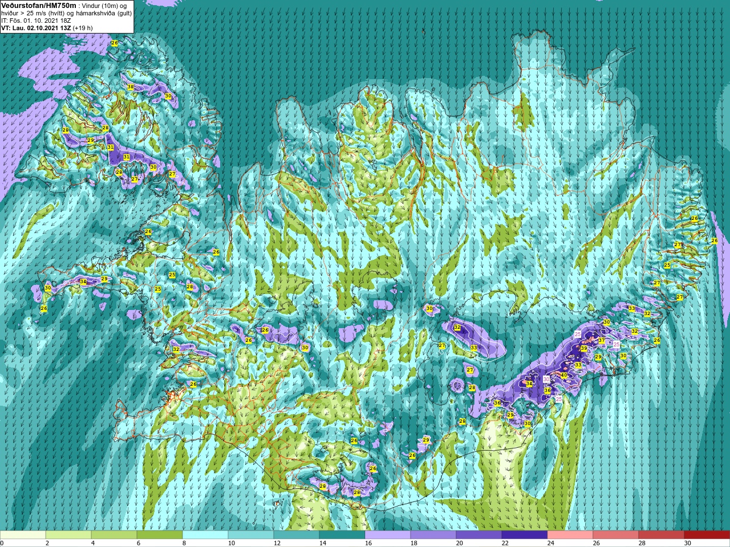Select the 18–20 purple legend swatch
Viewport: 730px width, 547px height.
(x=433, y=534)
